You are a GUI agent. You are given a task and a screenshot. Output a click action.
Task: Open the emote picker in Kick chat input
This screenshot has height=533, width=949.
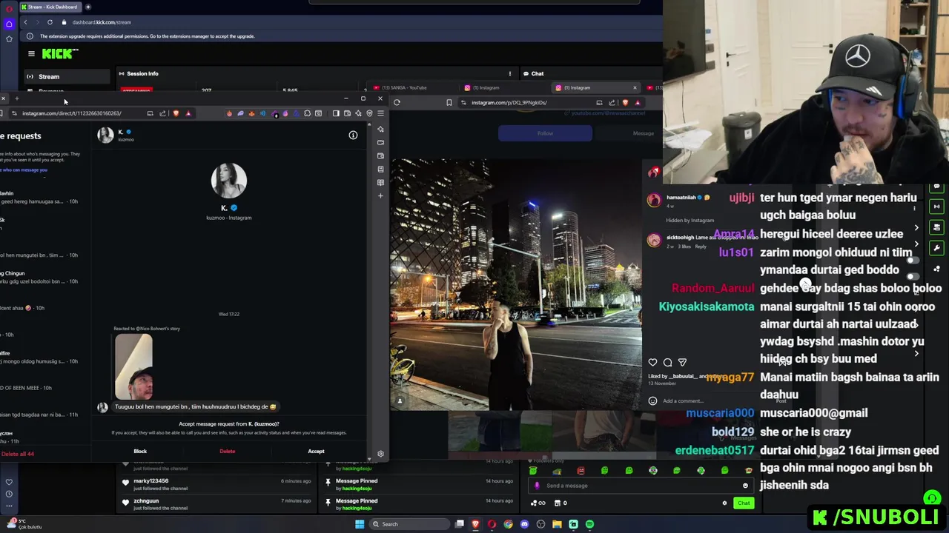coord(745,486)
